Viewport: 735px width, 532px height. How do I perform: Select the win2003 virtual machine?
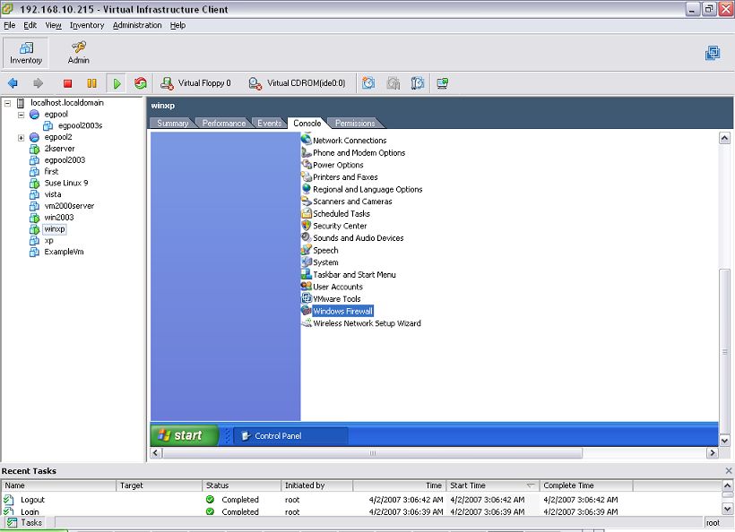pyautogui.click(x=52, y=218)
